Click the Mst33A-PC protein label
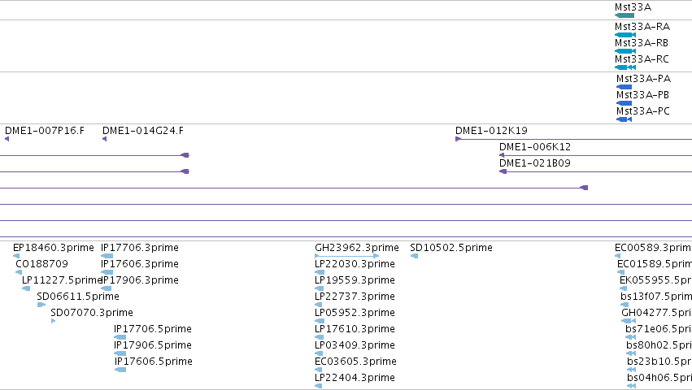692x390 pixels. pos(643,111)
